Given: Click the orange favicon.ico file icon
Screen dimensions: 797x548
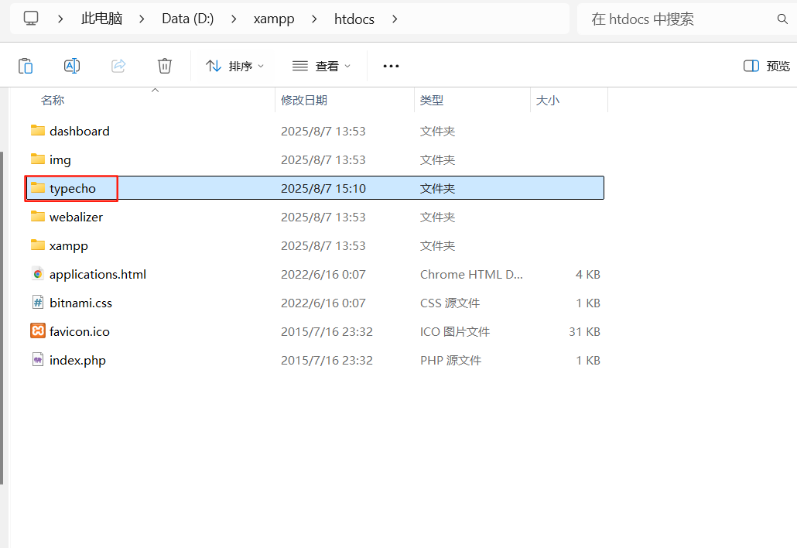Looking at the screenshot, I should pyautogui.click(x=38, y=331).
